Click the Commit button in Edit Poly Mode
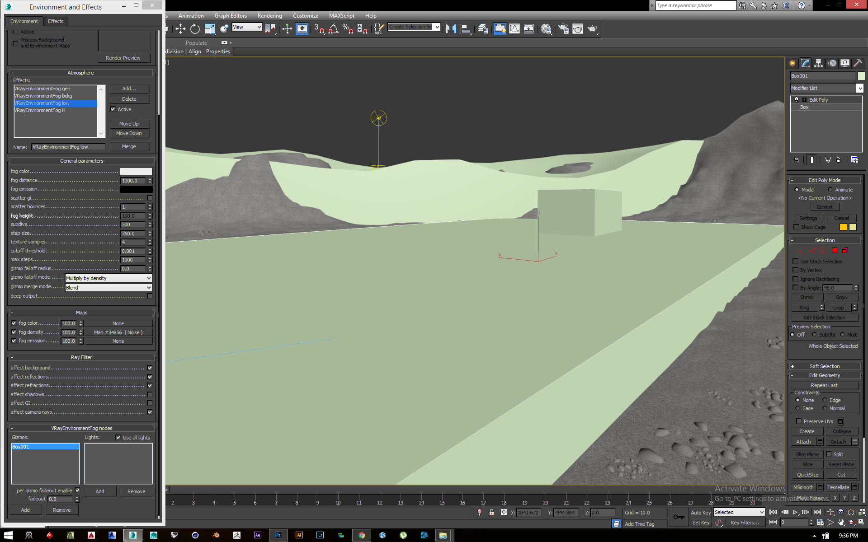 (x=825, y=206)
